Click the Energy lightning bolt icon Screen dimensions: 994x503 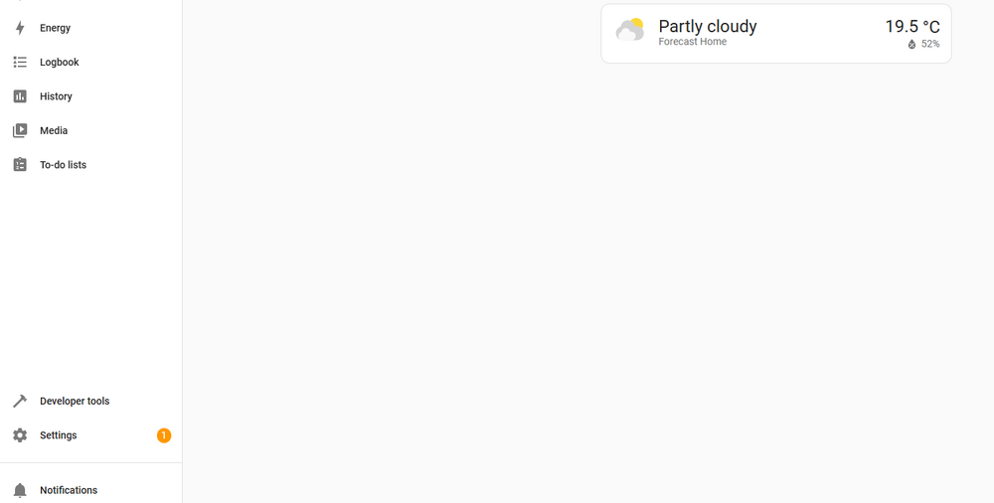pyautogui.click(x=20, y=28)
